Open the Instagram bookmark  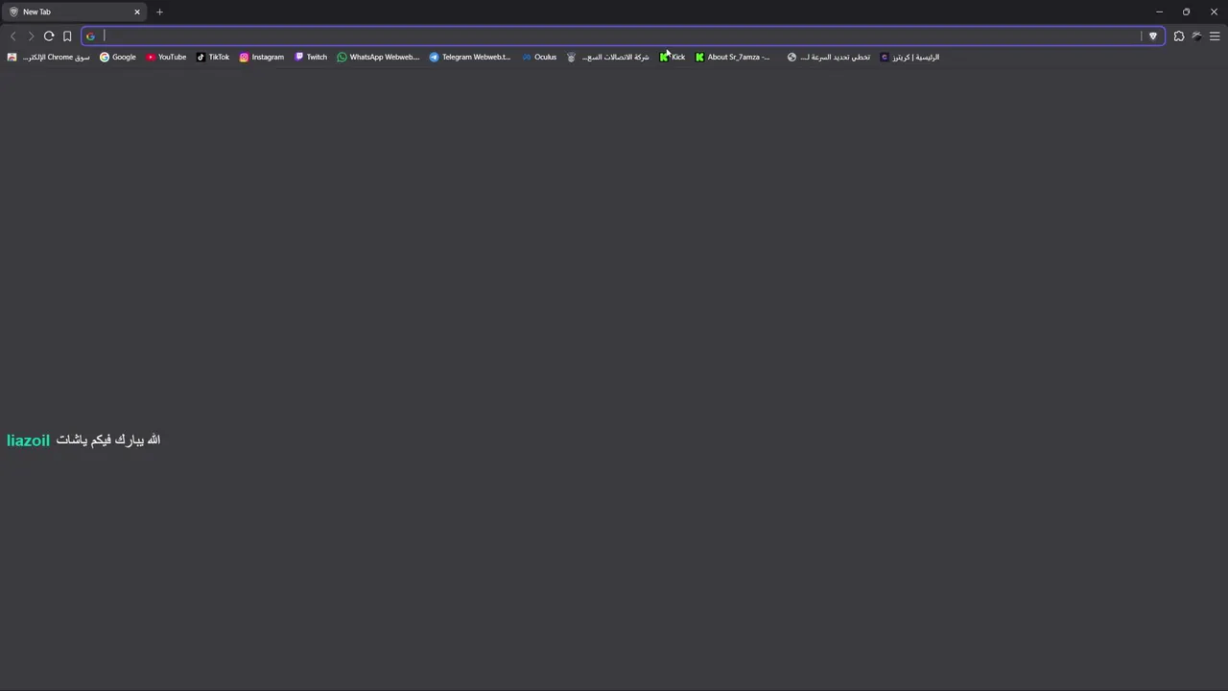(262, 57)
